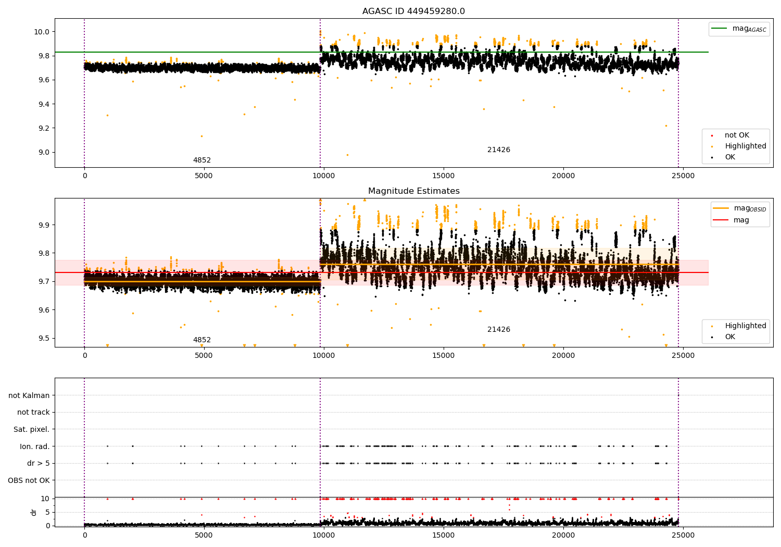Select the mag AGASC green line legend entry

click(x=739, y=29)
